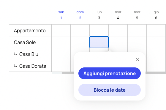Click the dom 2 date header
Screen dimensions: 166x110
(80, 15)
